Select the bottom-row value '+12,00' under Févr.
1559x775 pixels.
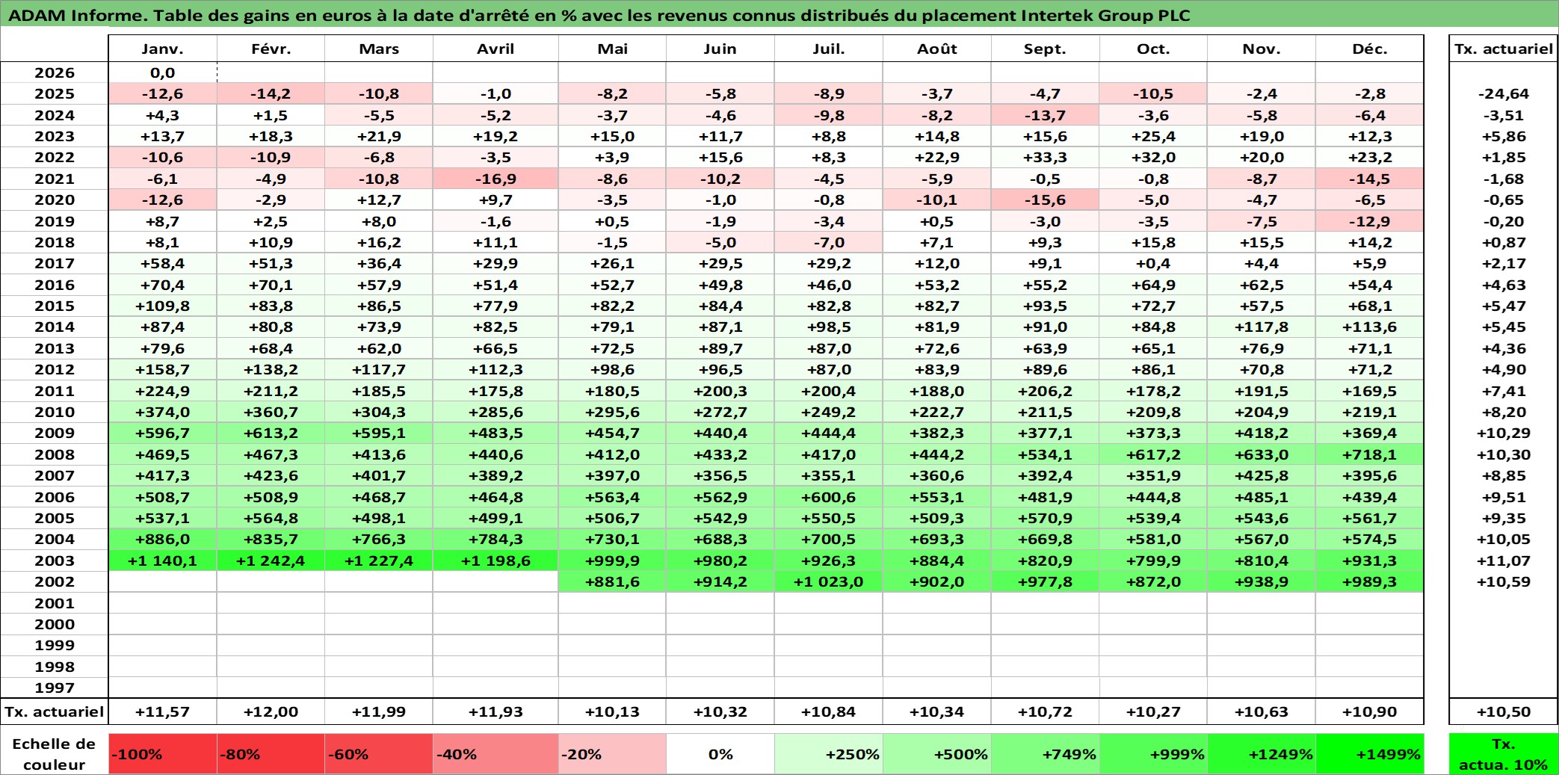coord(271,711)
